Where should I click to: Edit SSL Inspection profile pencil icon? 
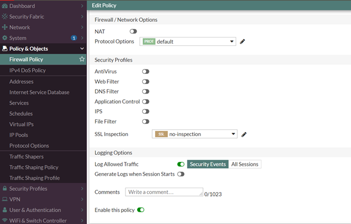click(244, 134)
